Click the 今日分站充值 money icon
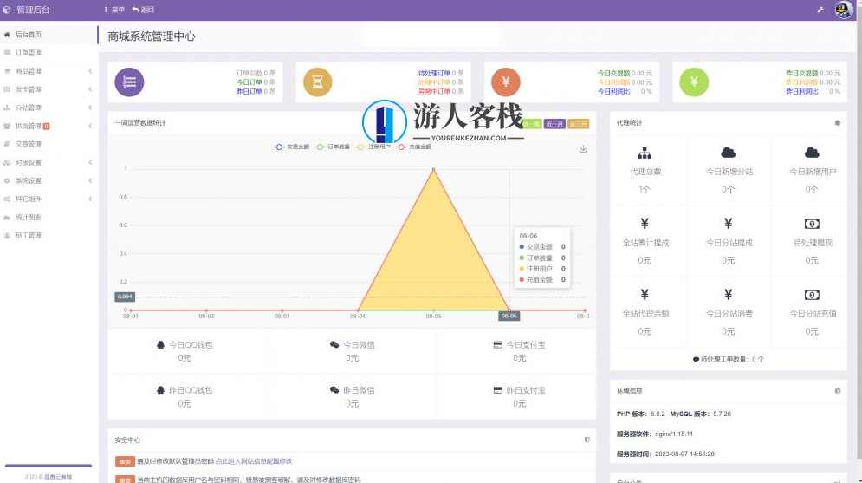 (x=812, y=295)
